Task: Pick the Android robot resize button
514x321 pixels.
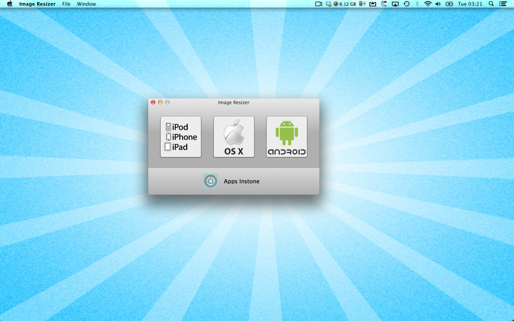Action: pyautogui.click(x=287, y=137)
